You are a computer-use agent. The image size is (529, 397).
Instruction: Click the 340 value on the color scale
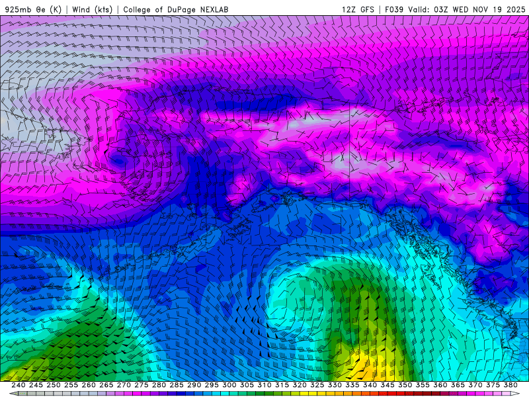coord(370,385)
